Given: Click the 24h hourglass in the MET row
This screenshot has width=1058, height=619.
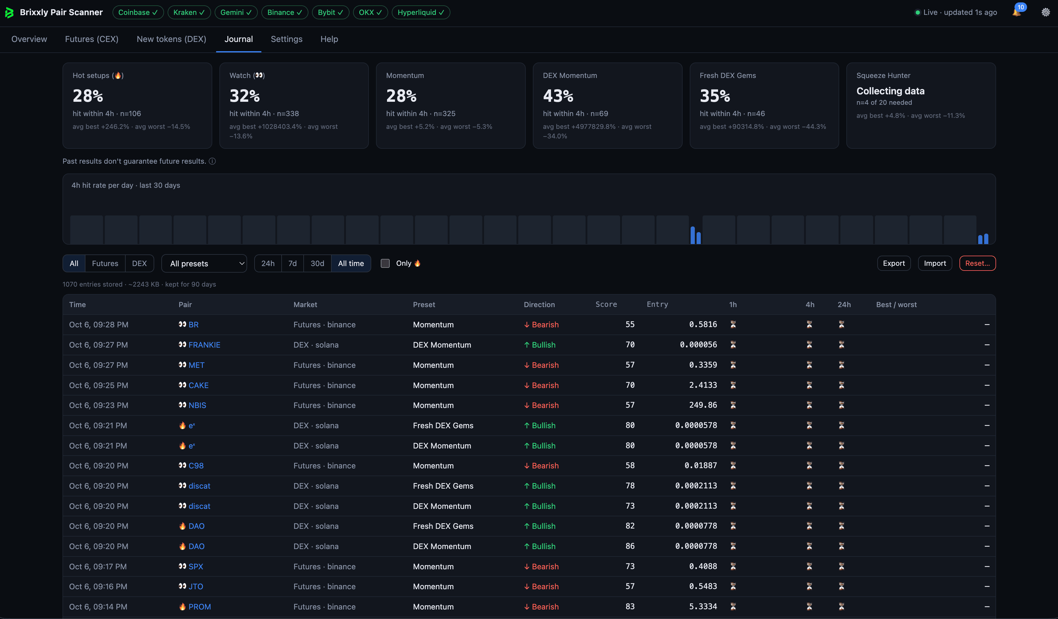Looking at the screenshot, I should pyautogui.click(x=841, y=365).
